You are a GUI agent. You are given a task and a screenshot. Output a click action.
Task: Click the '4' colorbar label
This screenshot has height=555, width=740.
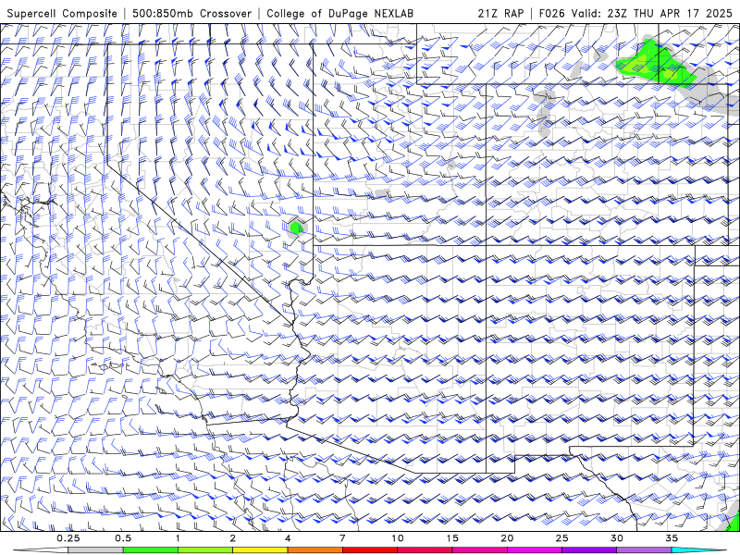[x=288, y=538]
